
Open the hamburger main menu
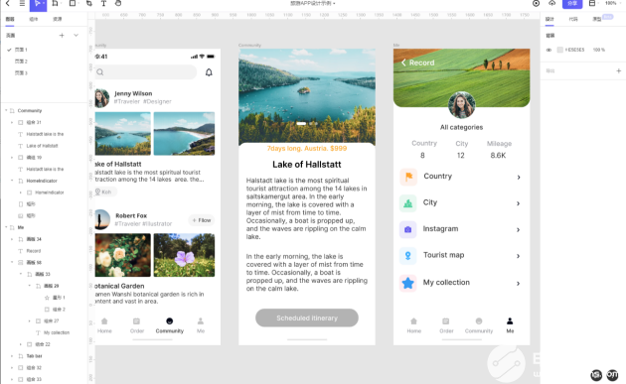tap(22, 3)
